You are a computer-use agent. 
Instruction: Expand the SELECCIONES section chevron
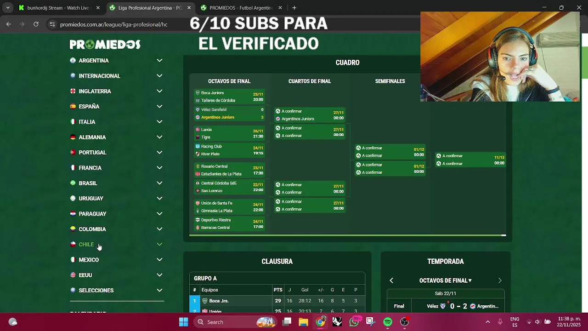[159, 290]
